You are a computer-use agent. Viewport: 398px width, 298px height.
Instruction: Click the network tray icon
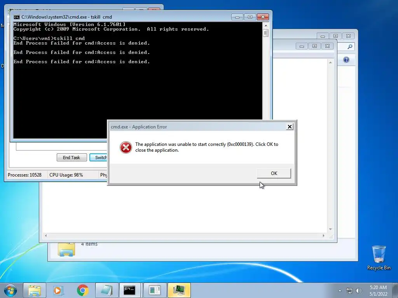[349, 291]
